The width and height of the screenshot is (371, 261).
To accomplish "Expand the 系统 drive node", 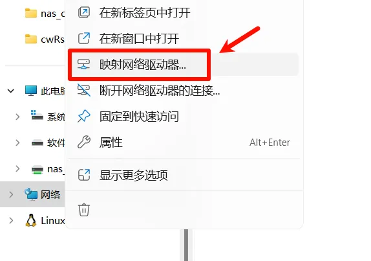I will pos(17,117).
